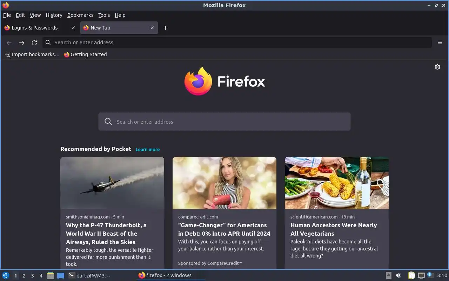The image size is (449, 281).
Task: Open new tab personalize gear
Action: pyautogui.click(x=437, y=67)
